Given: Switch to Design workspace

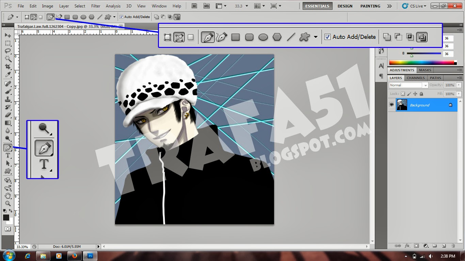Looking at the screenshot, I should (345, 6).
